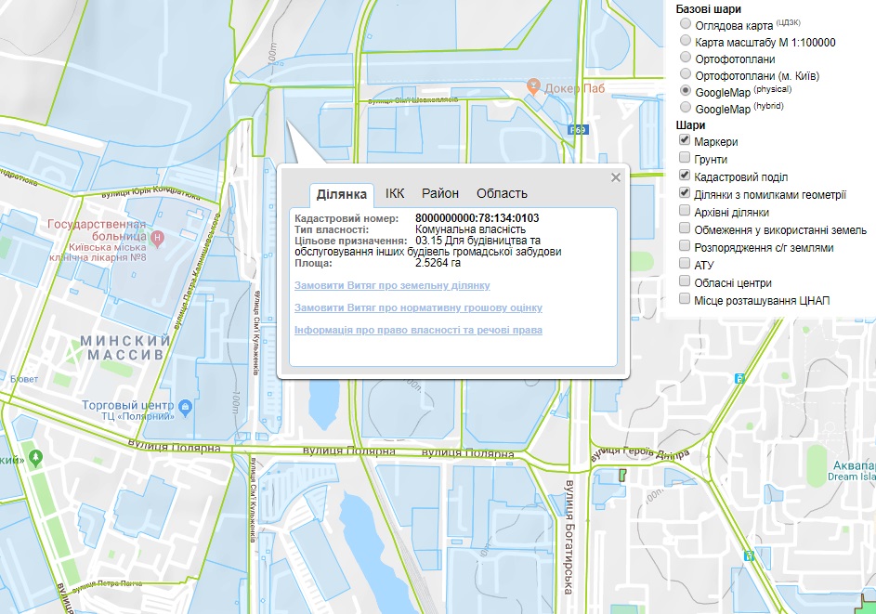The width and height of the screenshot is (876, 614).
Task: Click the Аквапарк Dream Island label
Action: [850, 469]
